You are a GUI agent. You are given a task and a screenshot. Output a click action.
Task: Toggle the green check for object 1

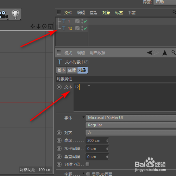coord(86,21)
